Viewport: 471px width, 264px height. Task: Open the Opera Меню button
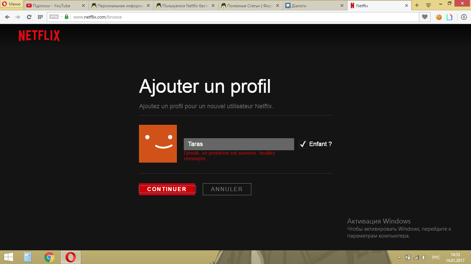pyautogui.click(x=11, y=4)
